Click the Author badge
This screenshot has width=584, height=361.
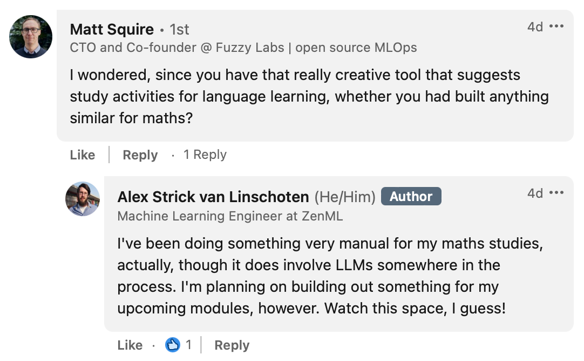(411, 197)
